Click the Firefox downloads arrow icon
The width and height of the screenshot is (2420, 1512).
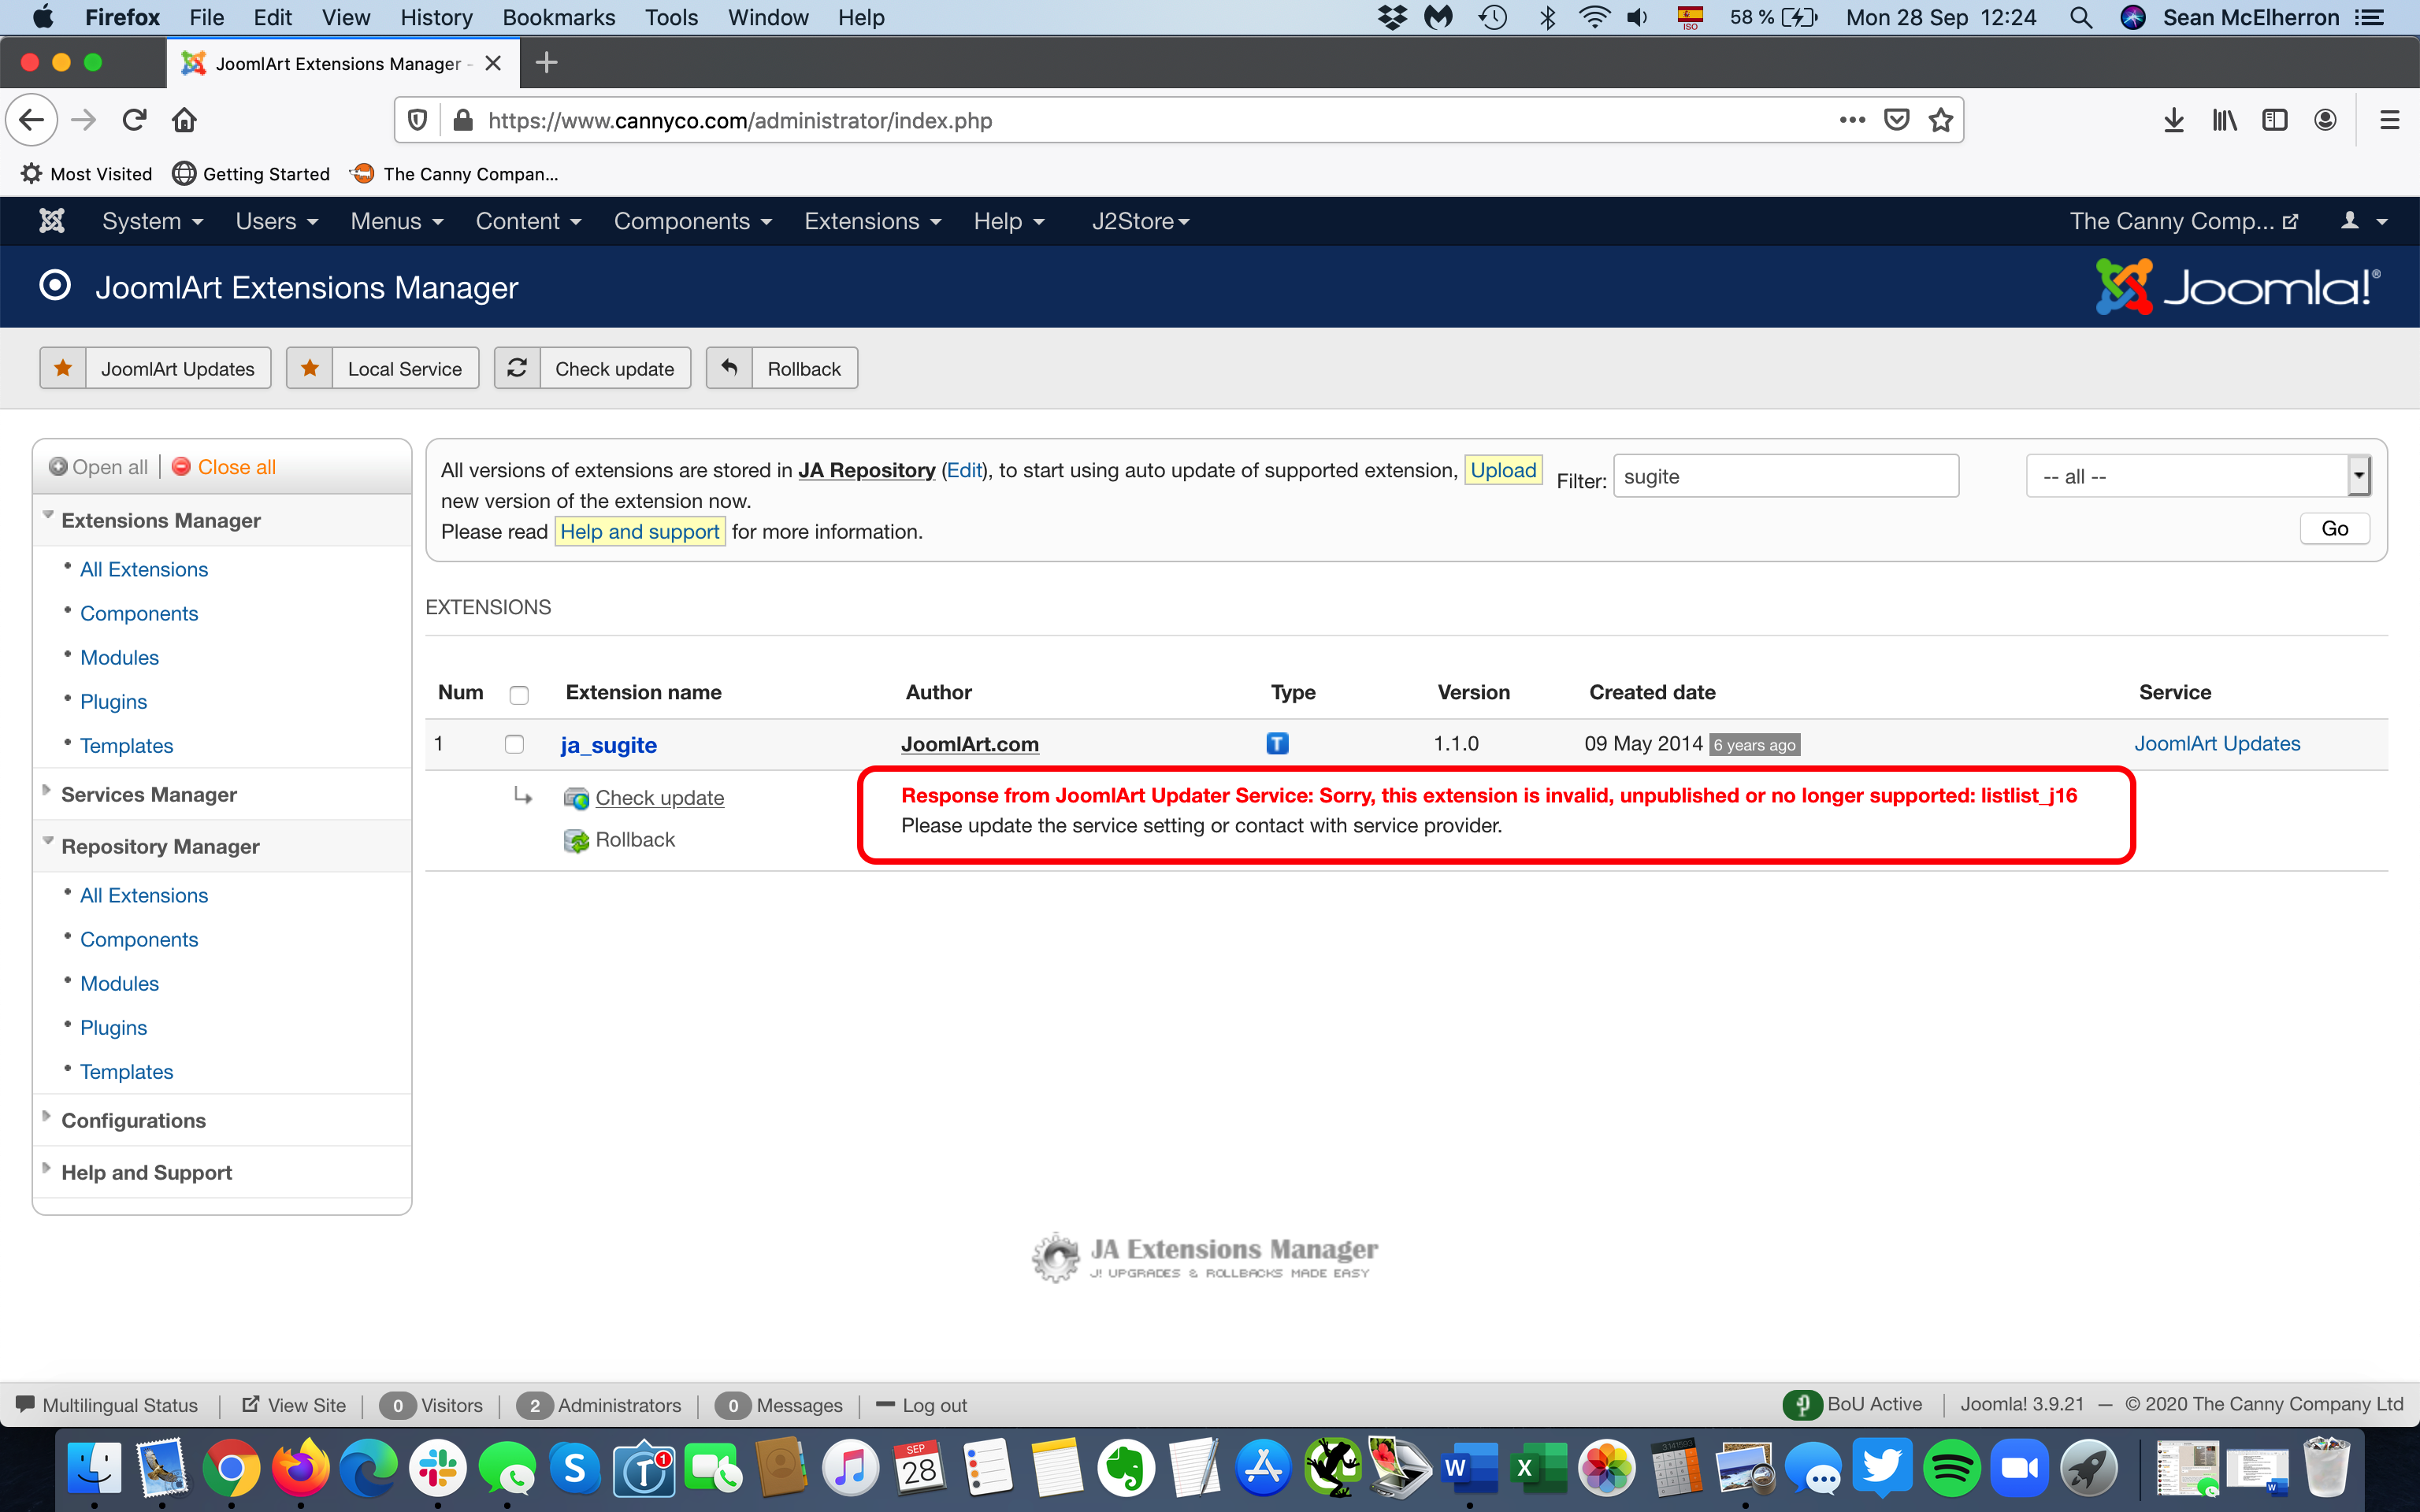tap(2173, 121)
